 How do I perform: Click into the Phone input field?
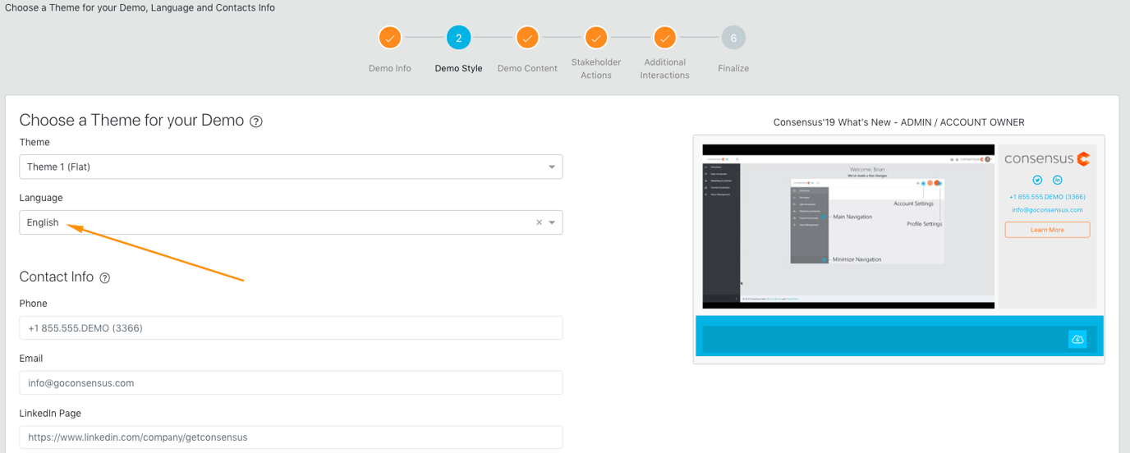[291, 327]
